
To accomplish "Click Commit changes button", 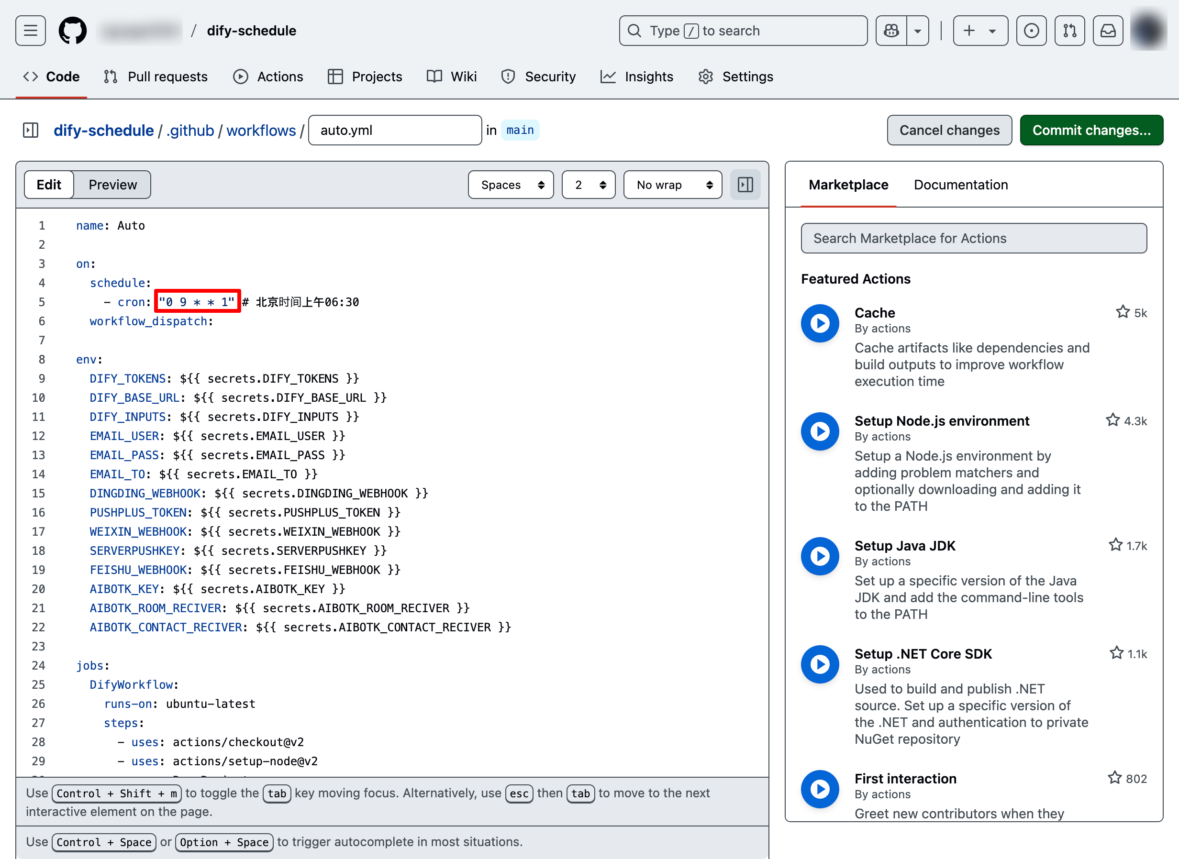I will coord(1090,130).
